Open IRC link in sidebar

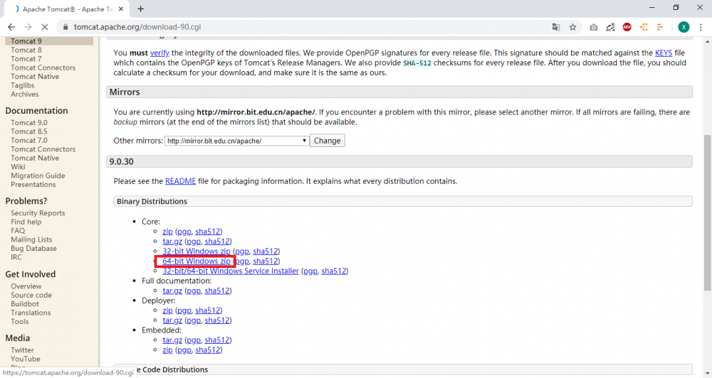click(x=16, y=257)
